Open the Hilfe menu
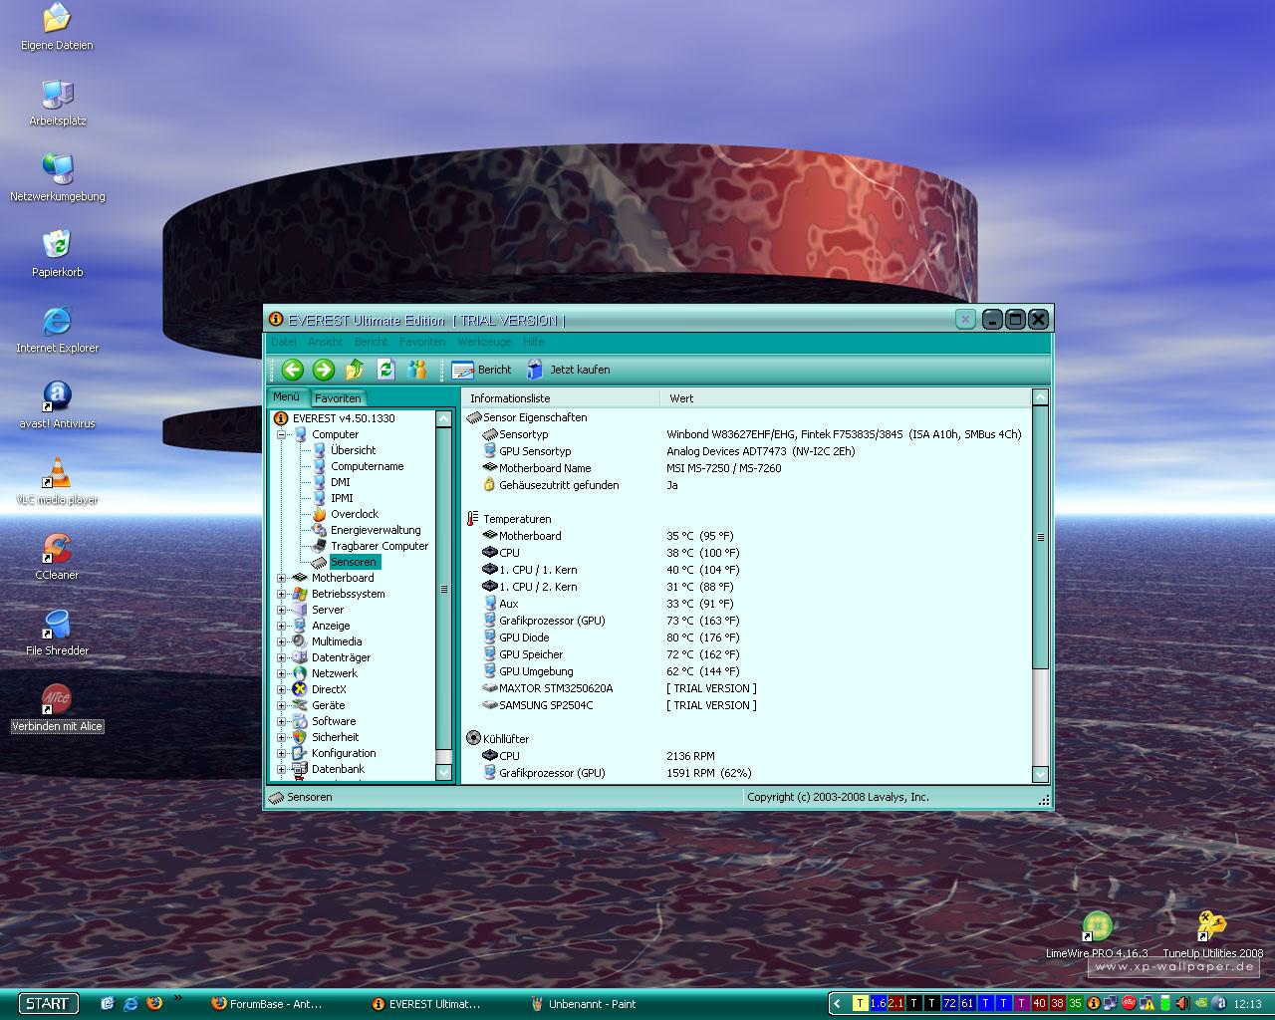This screenshot has width=1275, height=1020. point(534,342)
